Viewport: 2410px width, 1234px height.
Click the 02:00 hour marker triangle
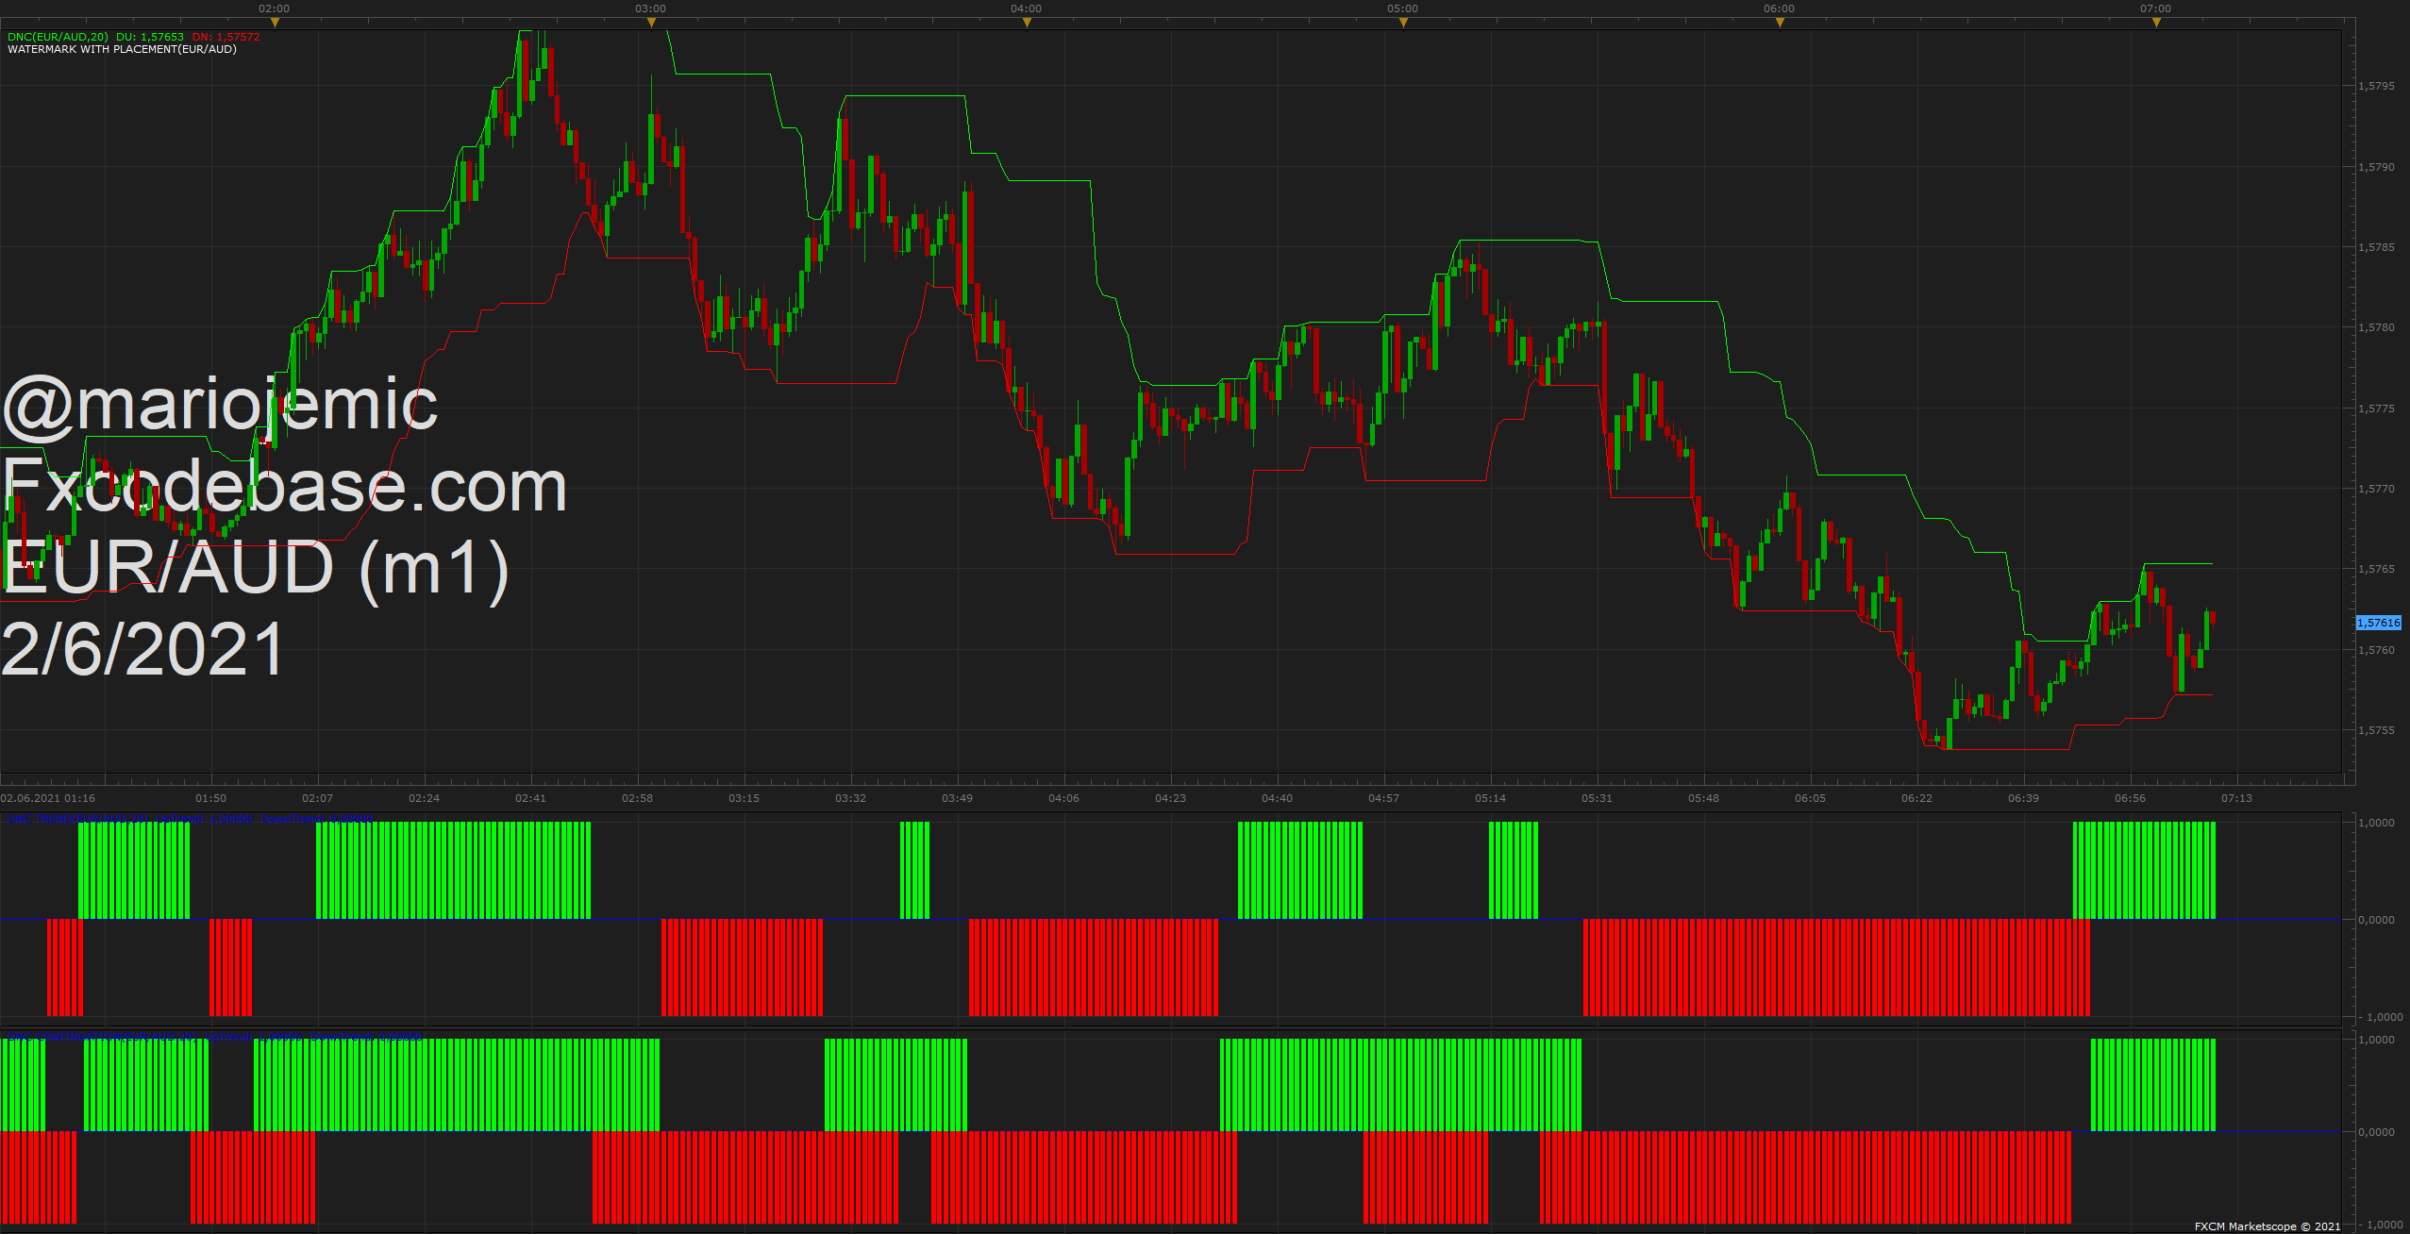pos(275,23)
